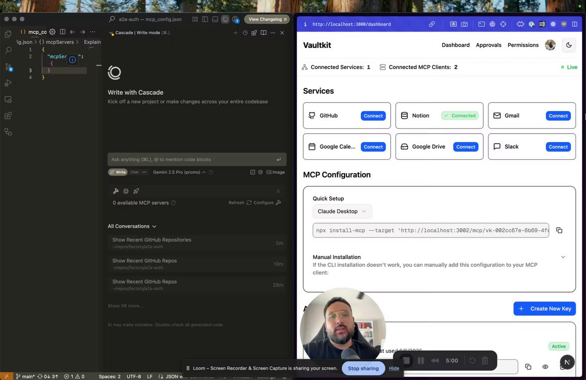Image resolution: width=586 pixels, height=380 pixels.
Task: Collapse the All Conversations list
Action: click(132, 226)
